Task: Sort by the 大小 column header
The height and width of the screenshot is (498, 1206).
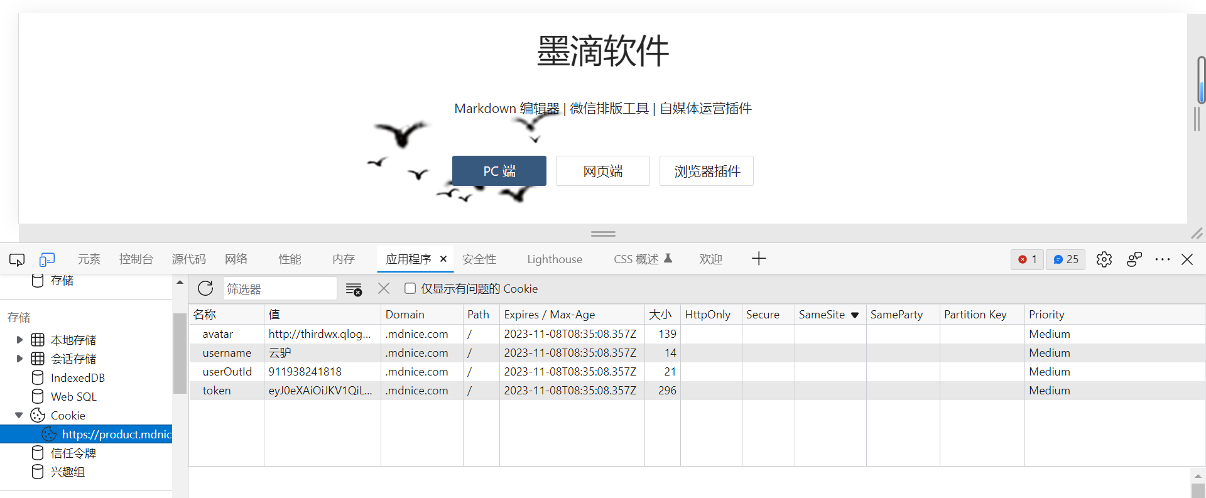Action: [663, 315]
